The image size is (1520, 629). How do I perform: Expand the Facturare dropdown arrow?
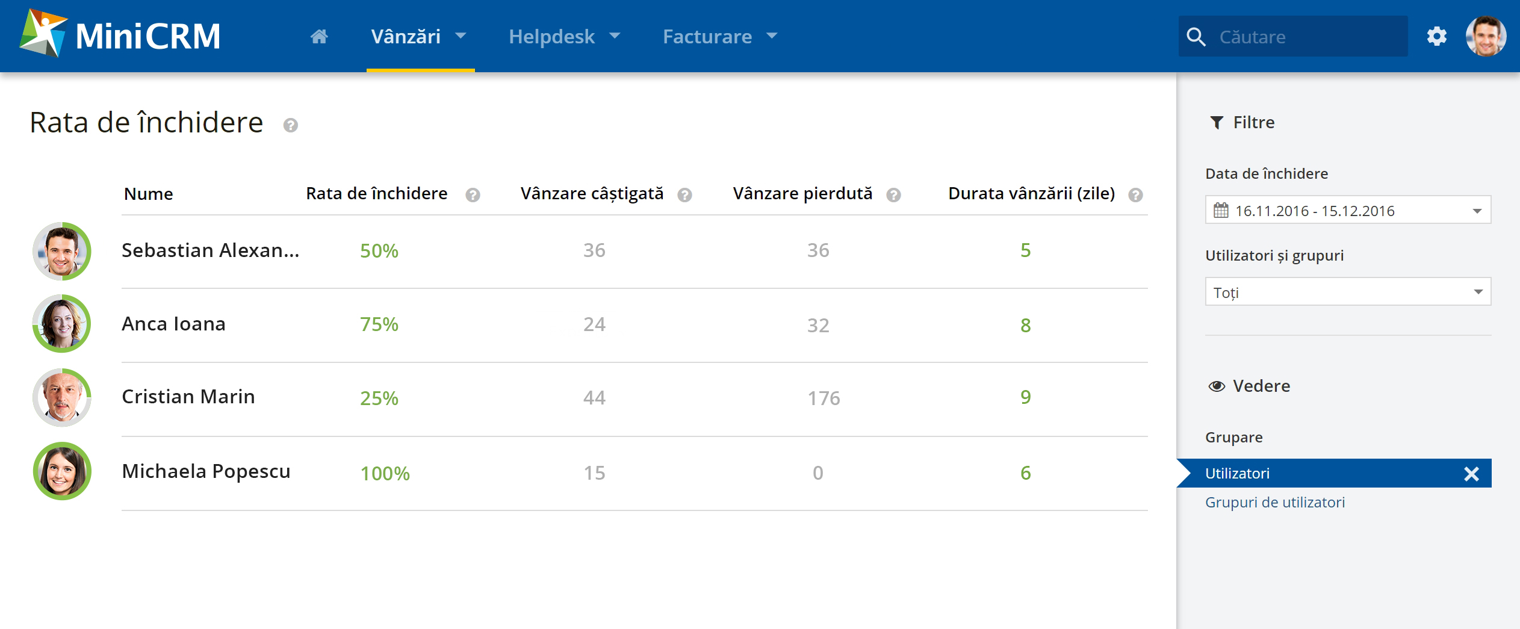772,36
